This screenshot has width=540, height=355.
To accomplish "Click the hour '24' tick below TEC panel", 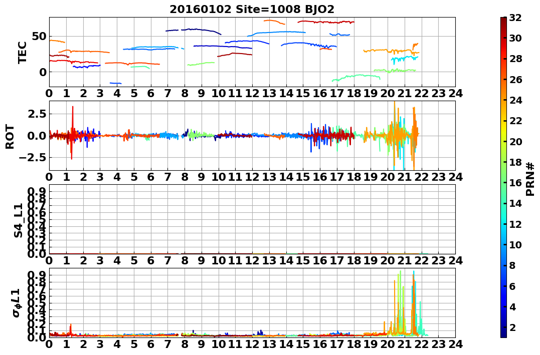I will coord(455,94).
